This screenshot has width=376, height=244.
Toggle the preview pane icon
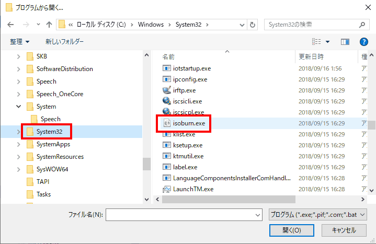click(x=345, y=42)
